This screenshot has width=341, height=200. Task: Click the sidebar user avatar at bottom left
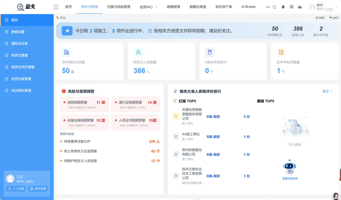(10, 179)
